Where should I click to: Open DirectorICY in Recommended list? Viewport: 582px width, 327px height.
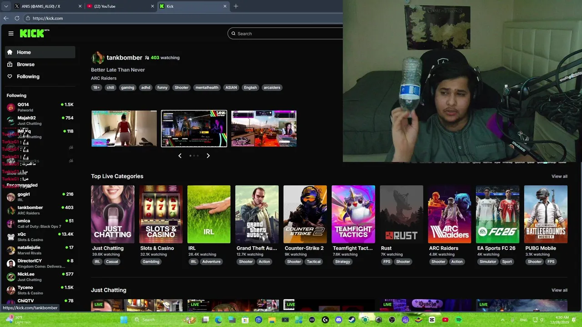[x=40, y=263]
